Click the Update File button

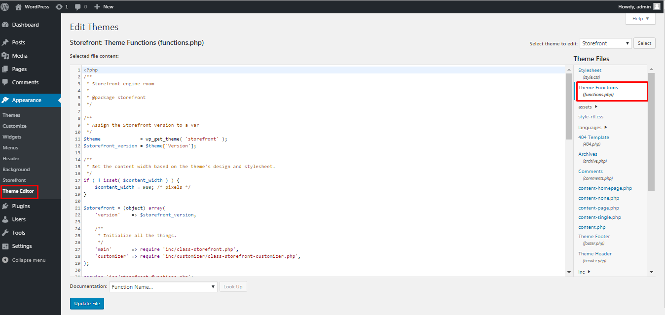point(87,304)
